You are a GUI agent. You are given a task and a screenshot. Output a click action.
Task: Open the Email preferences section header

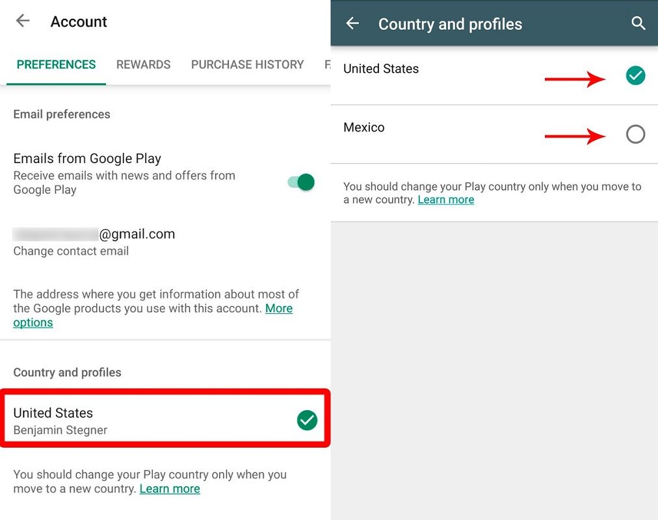tap(62, 114)
